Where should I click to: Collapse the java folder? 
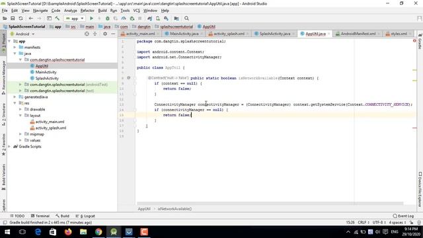click(15, 54)
